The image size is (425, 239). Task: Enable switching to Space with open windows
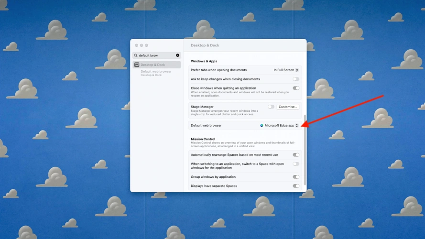(296, 164)
